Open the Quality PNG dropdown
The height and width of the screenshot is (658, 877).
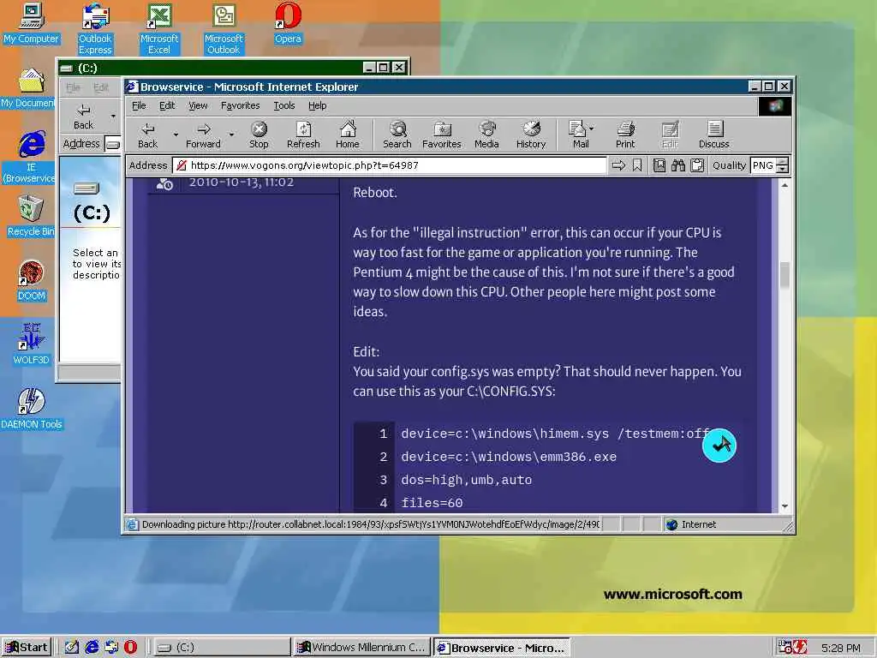click(x=783, y=165)
